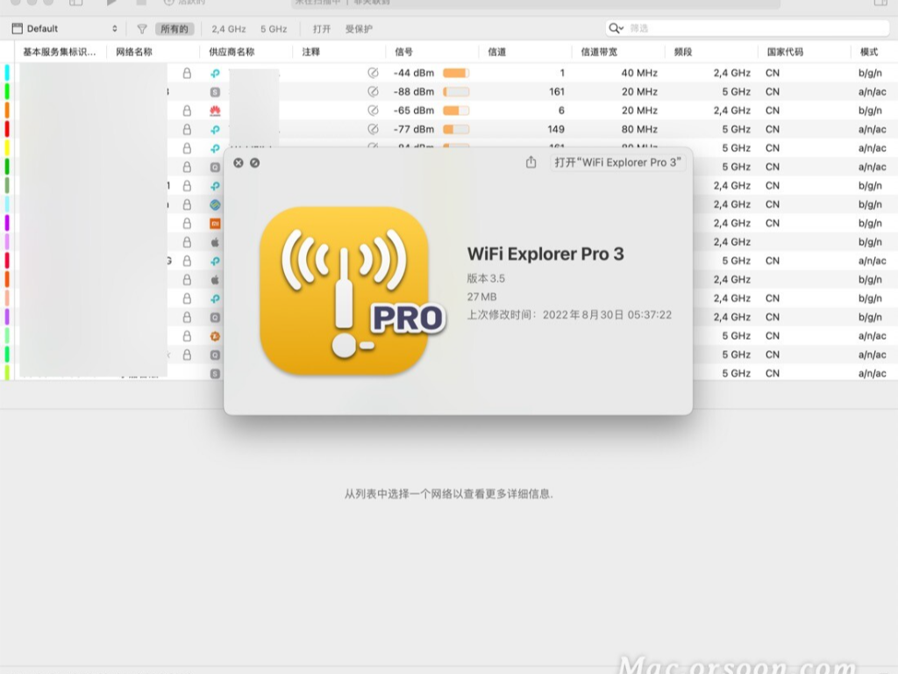Click signal strength bar for -44 dBm

click(456, 73)
